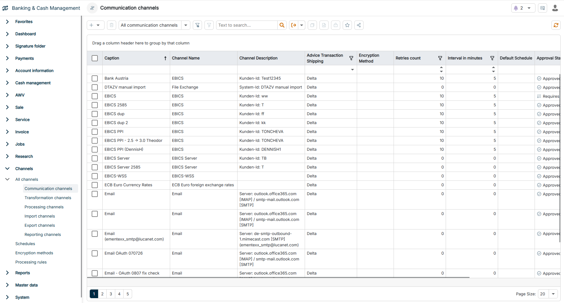Open the add button dropdown arrow

tap(98, 25)
